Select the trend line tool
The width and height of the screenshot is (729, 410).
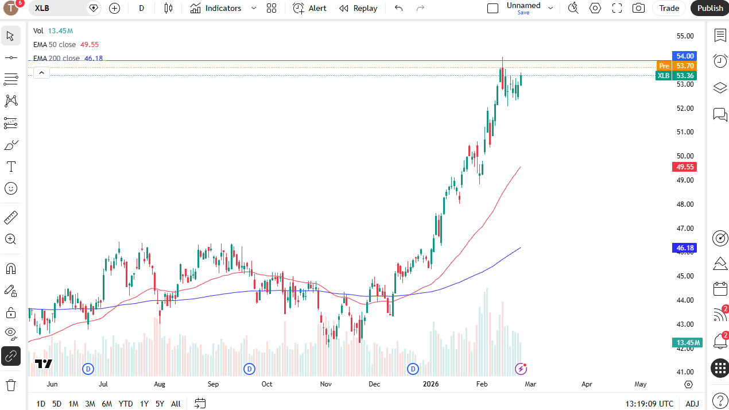[10, 57]
